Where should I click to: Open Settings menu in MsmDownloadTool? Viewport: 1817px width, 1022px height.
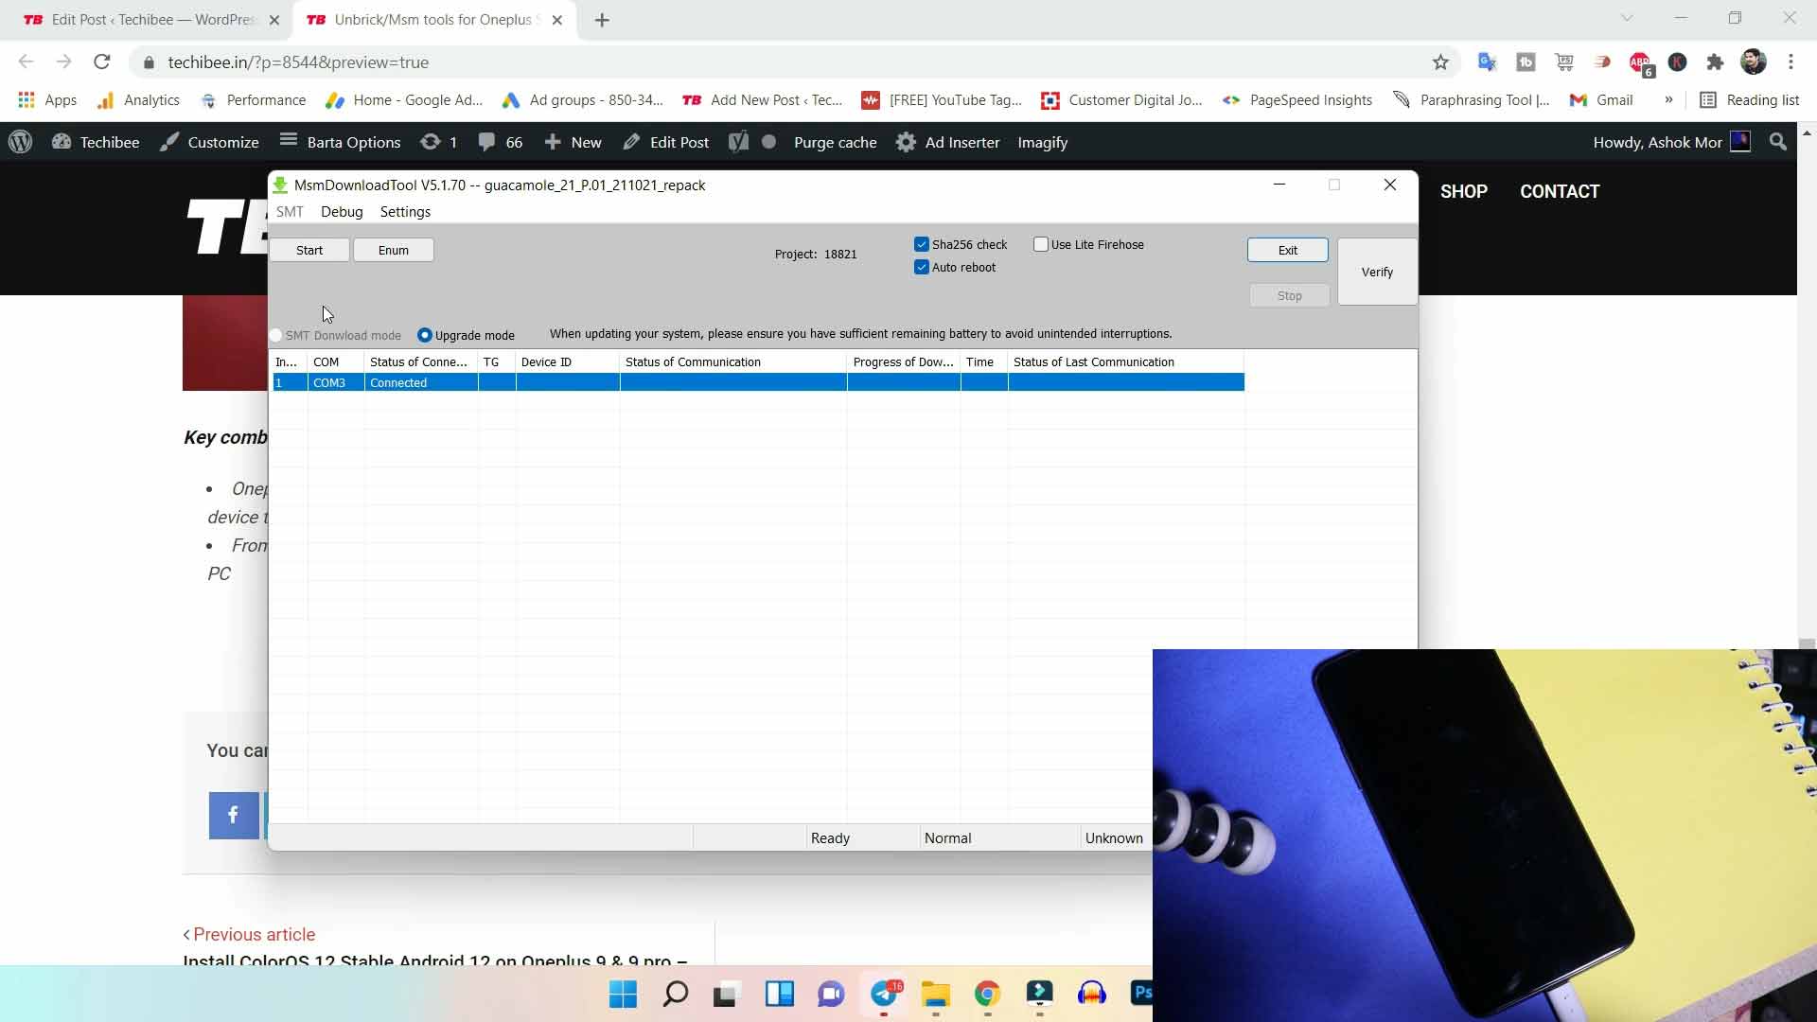[x=405, y=212]
